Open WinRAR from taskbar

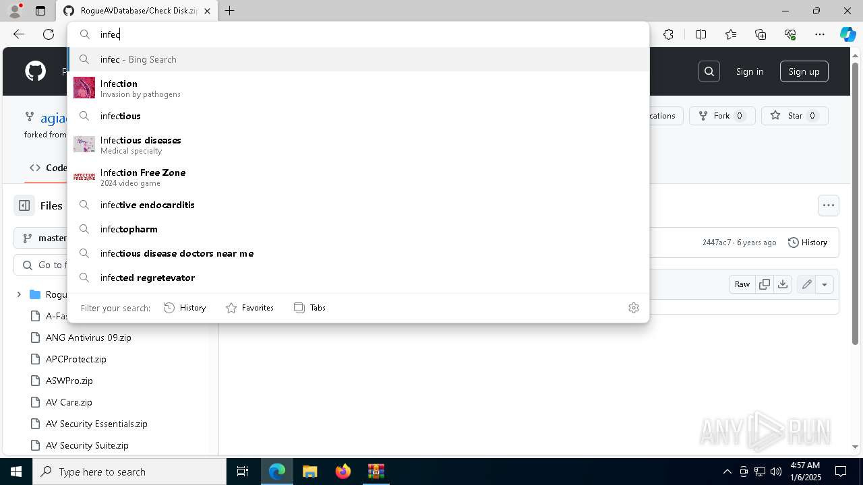click(376, 472)
